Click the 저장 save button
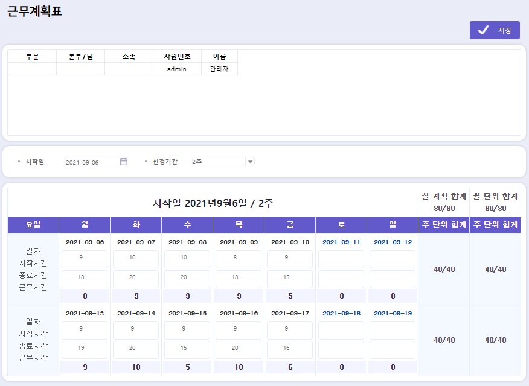The image size is (529, 386). click(495, 30)
